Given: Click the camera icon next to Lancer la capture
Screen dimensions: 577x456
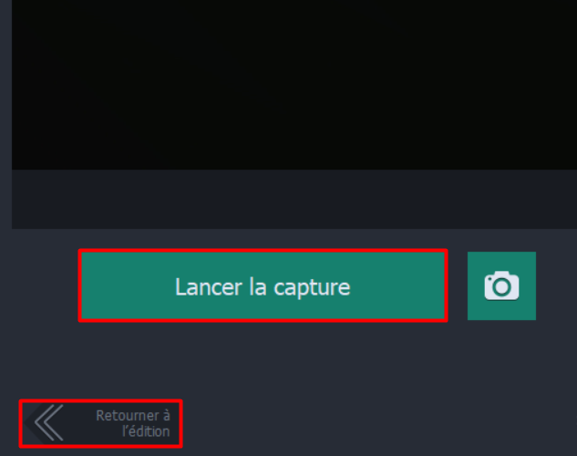Looking at the screenshot, I should pos(501,286).
